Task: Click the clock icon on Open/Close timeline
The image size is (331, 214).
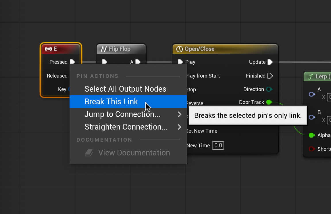Action: (x=180, y=49)
